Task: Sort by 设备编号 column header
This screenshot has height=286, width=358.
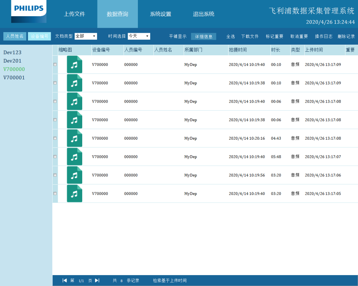Action: pos(107,50)
